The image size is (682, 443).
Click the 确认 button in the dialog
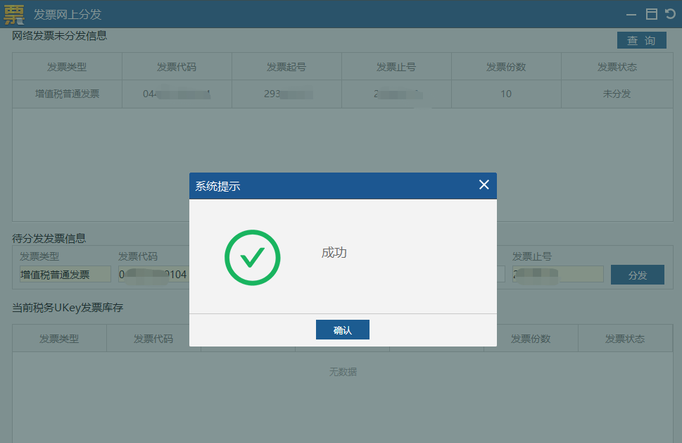click(342, 330)
